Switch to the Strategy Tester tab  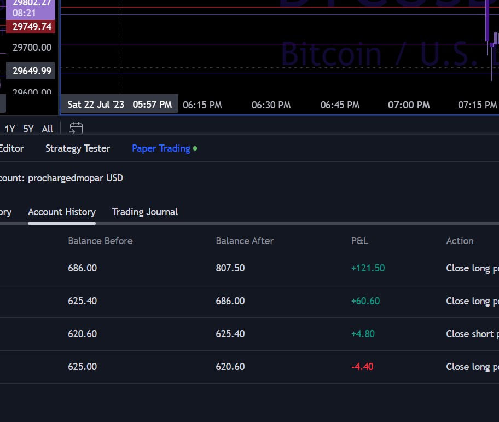(x=78, y=148)
